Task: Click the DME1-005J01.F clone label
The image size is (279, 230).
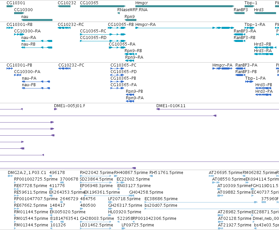Action: (70, 106)
